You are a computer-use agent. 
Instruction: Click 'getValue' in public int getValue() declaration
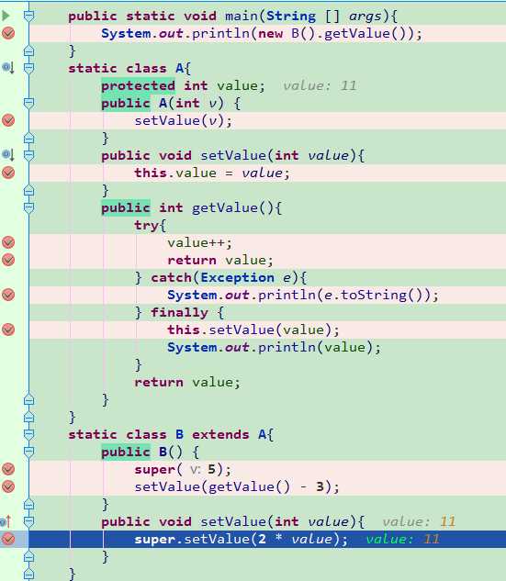224,207
